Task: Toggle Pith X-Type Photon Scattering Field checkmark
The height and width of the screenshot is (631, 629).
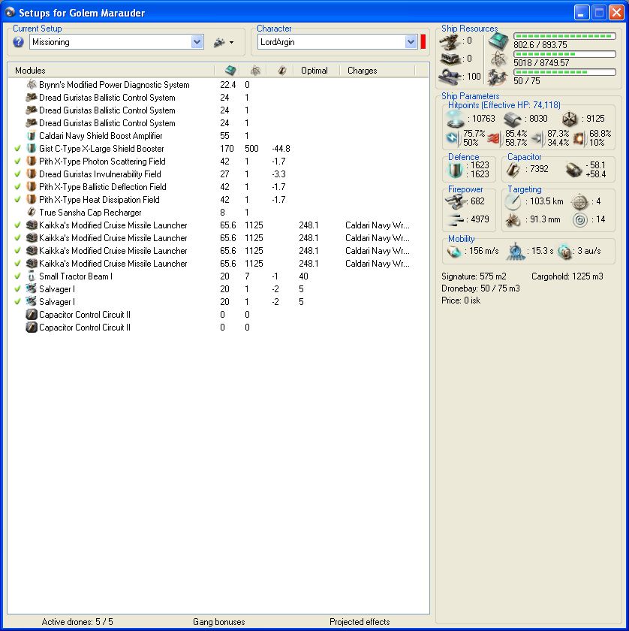Action: [x=17, y=162]
